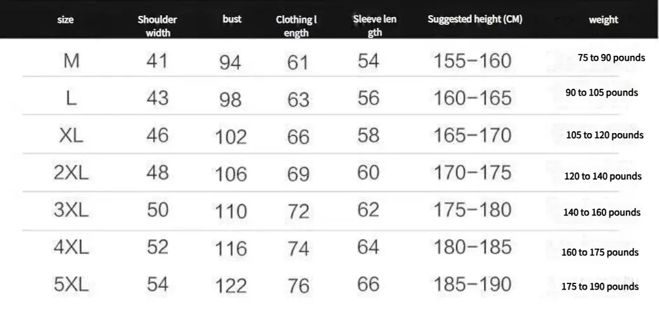Select the M size row label
Screen dimensions: 659x317
71,61
